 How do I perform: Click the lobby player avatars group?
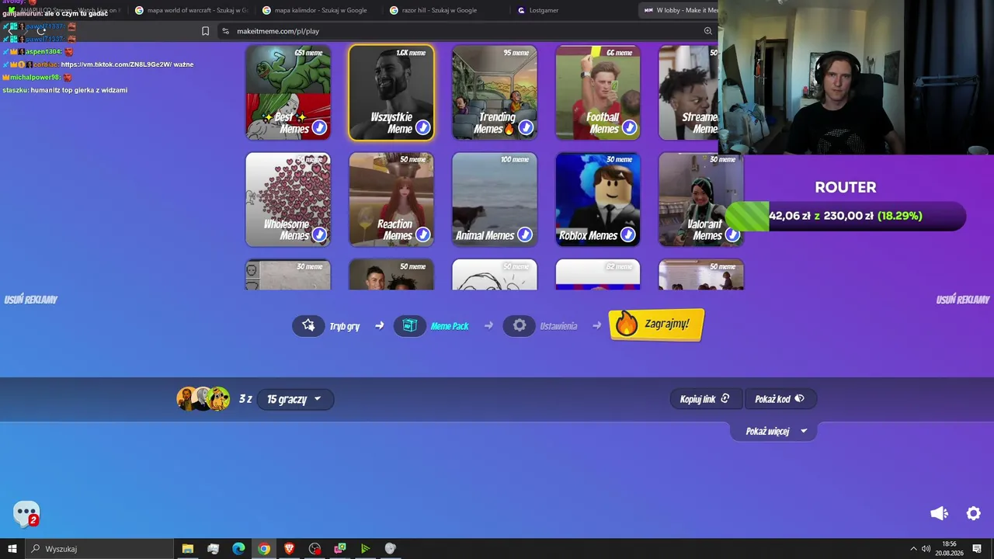click(x=203, y=399)
